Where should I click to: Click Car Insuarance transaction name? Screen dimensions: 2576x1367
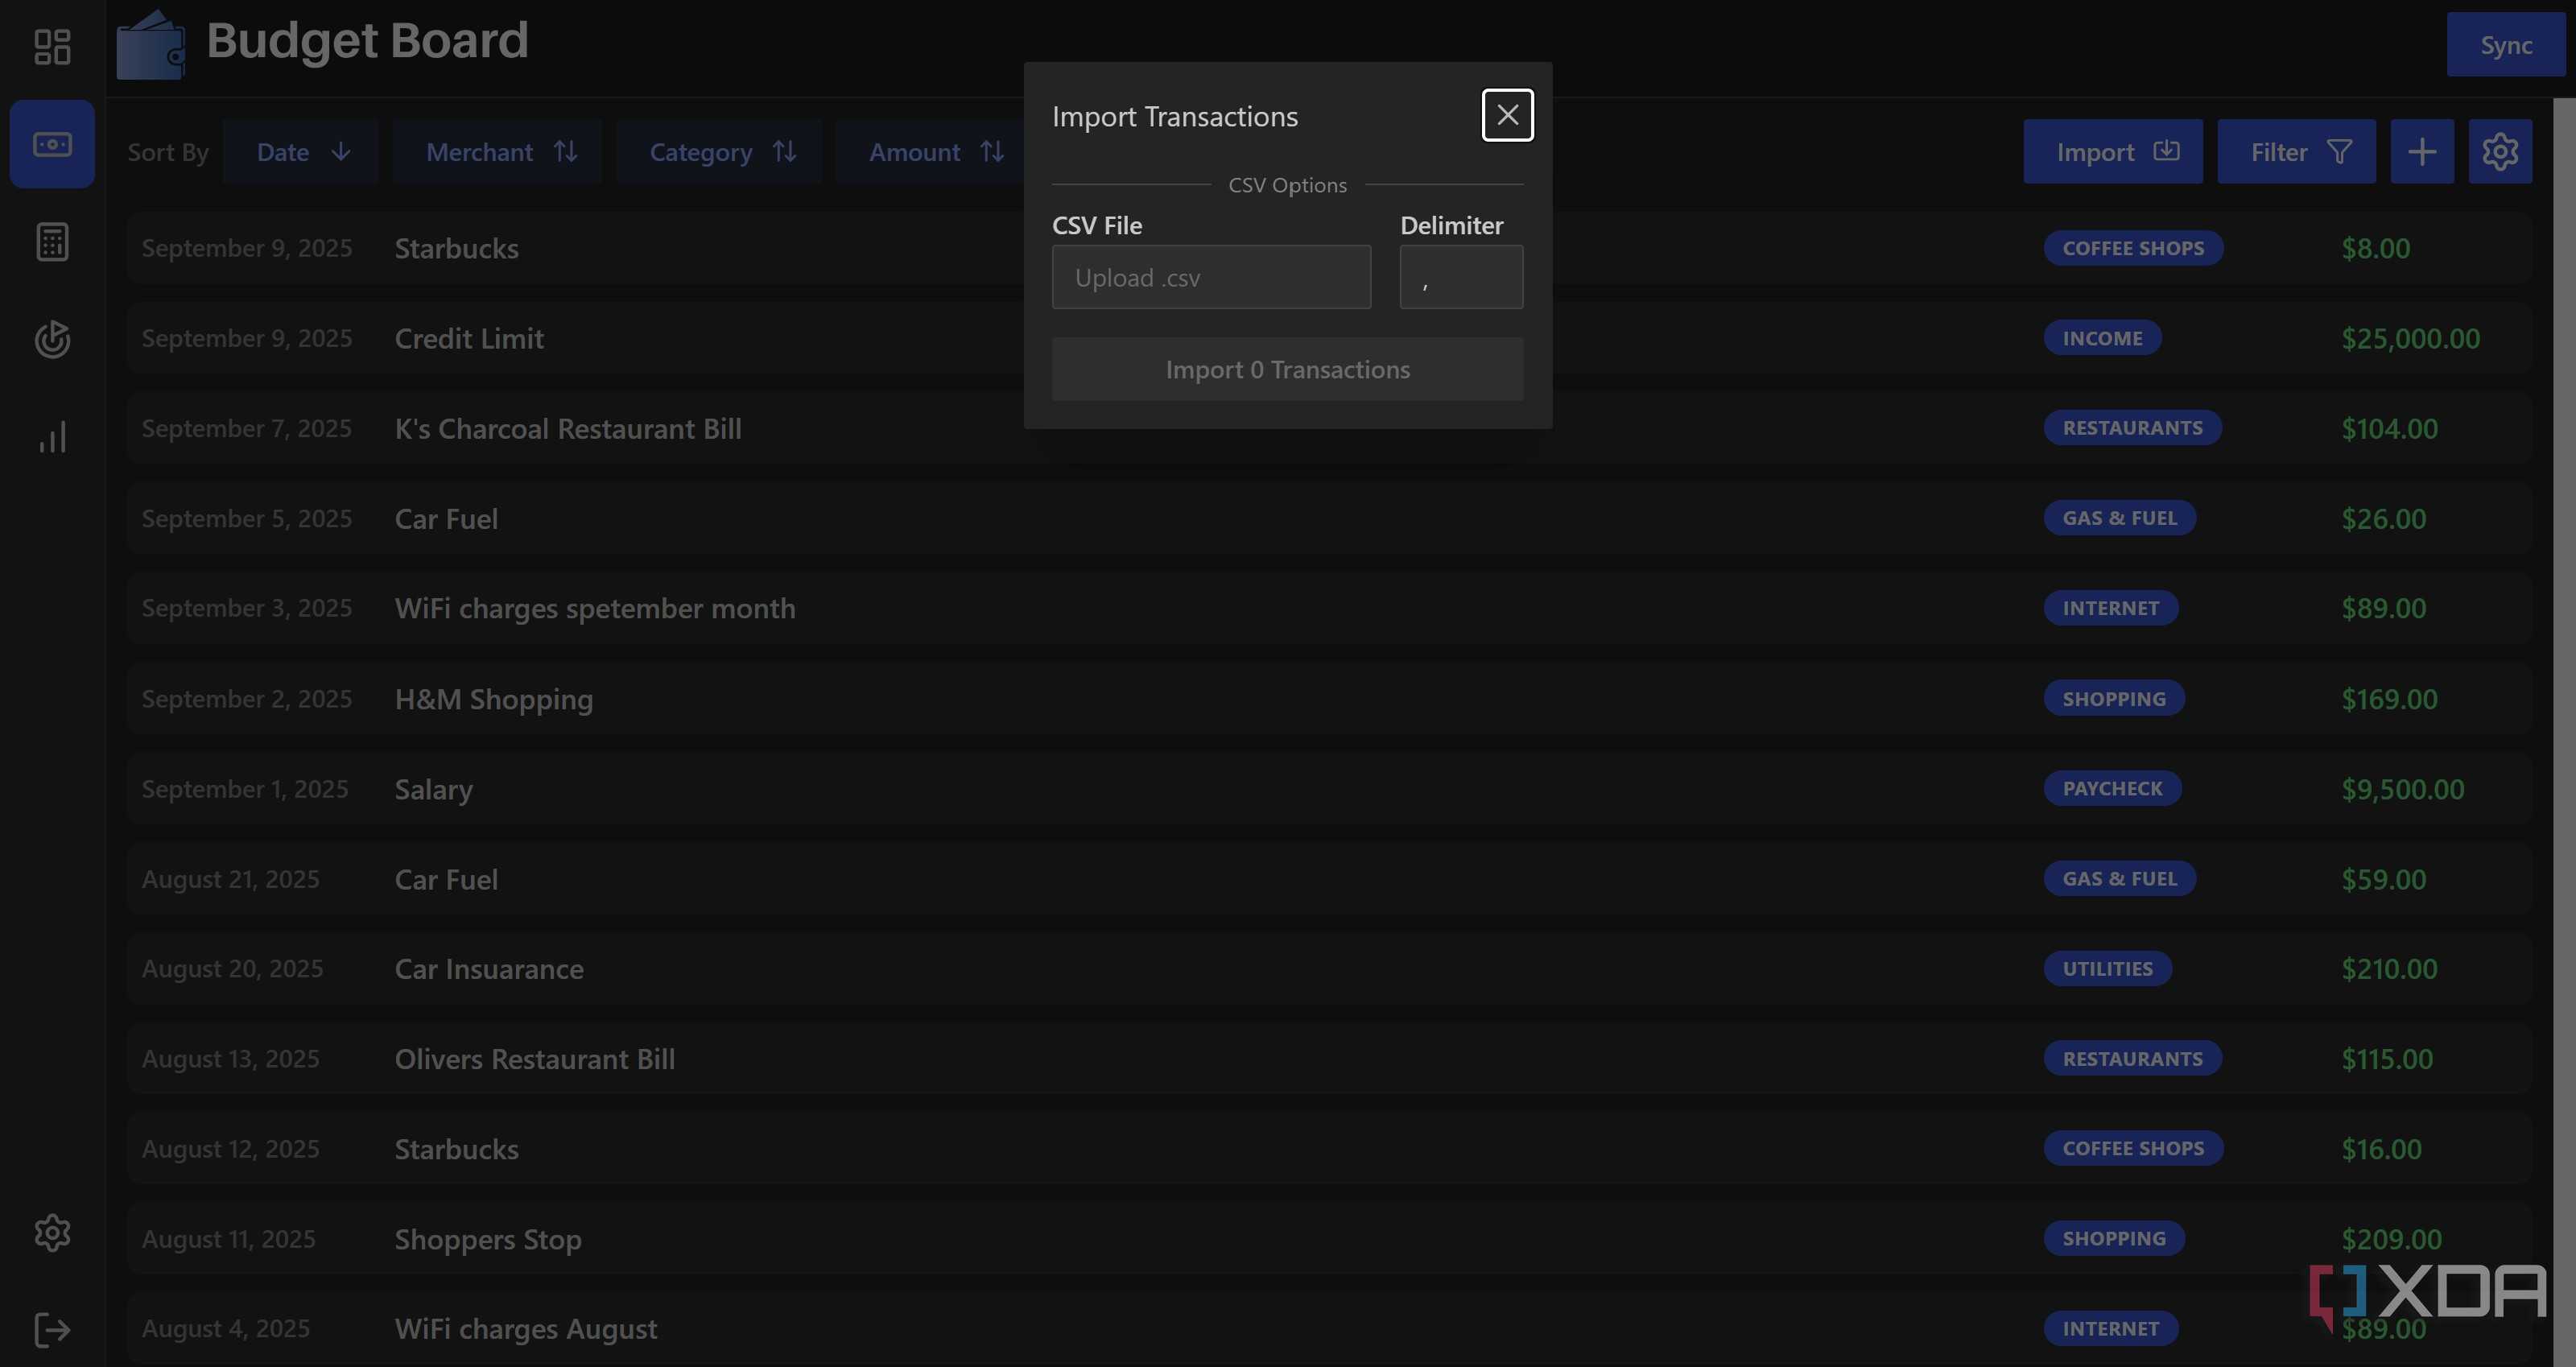coord(489,969)
